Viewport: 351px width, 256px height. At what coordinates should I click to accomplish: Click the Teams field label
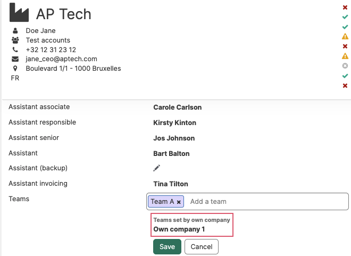point(19,199)
